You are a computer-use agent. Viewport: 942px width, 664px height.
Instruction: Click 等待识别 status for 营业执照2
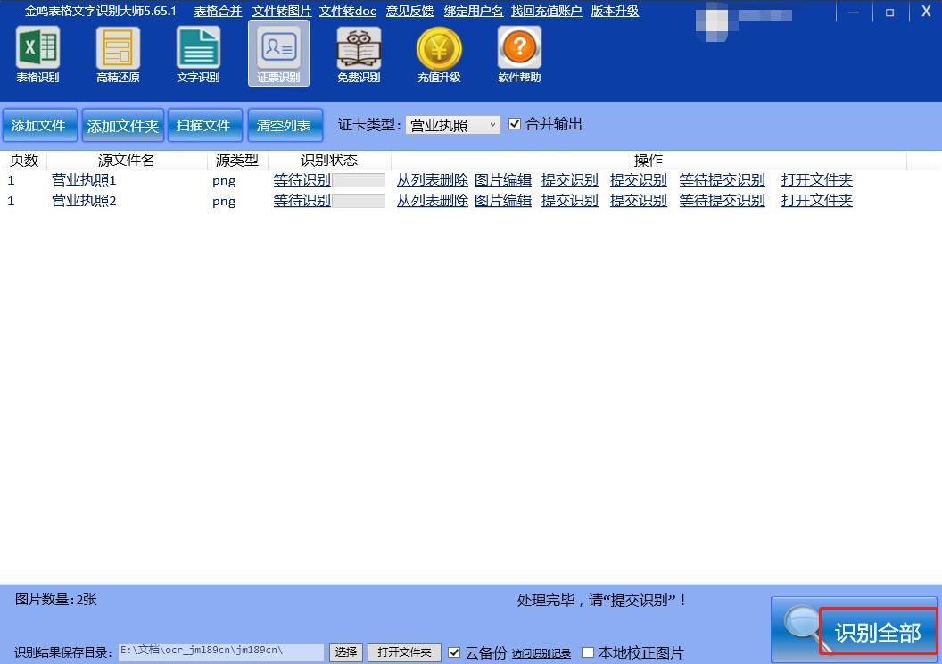click(x=302, y=200)
